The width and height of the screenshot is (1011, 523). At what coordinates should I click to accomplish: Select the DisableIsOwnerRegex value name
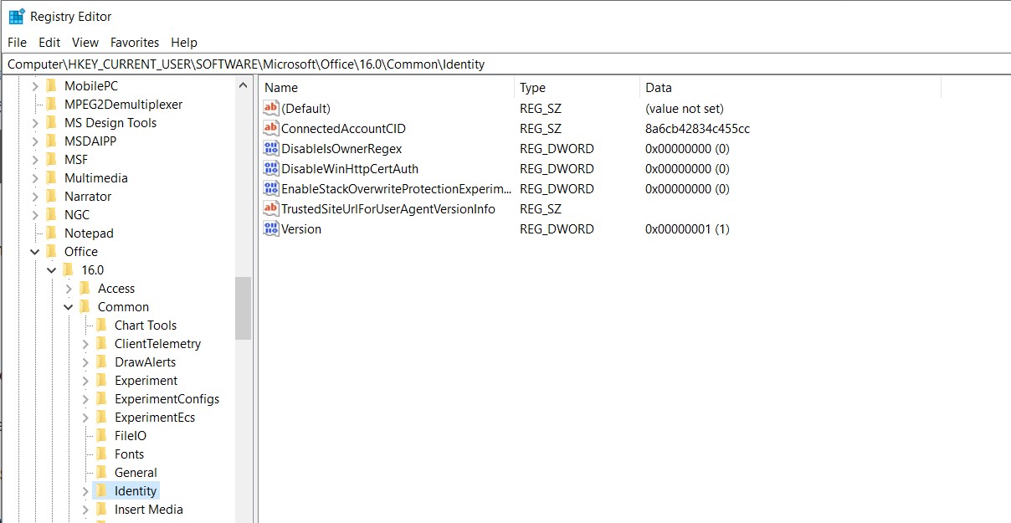[x=341, y=148]
